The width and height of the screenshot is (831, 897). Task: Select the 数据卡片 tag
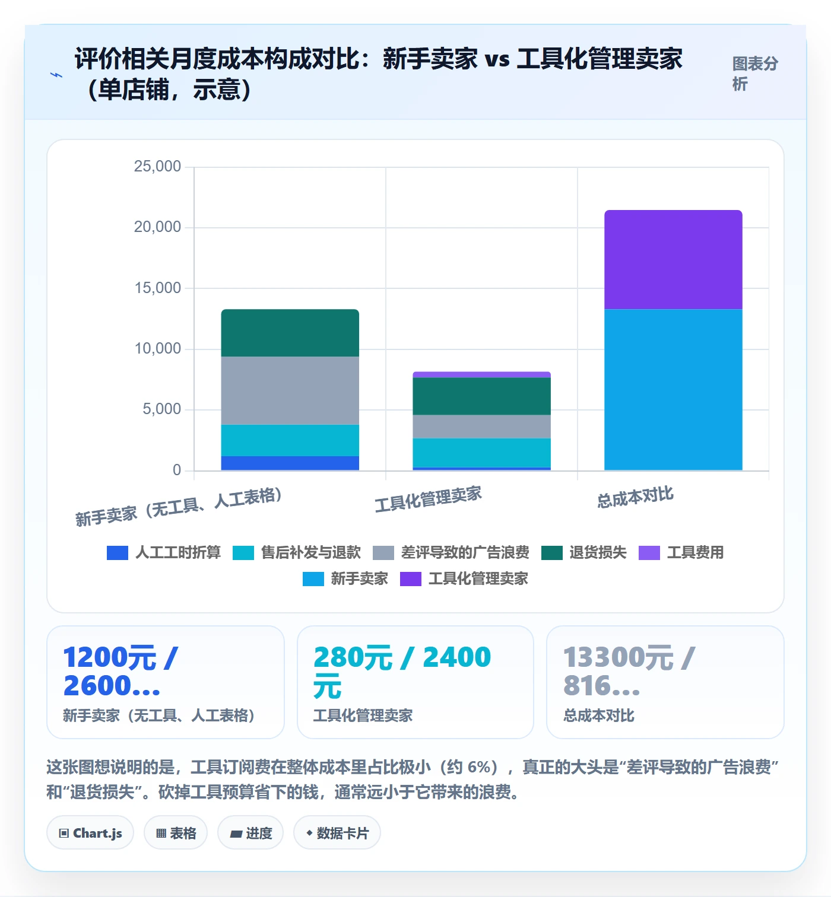pos(337,833)
